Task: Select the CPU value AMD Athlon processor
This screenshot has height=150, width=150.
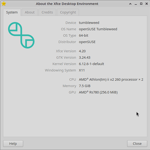Action: click(x=111, y=79)
